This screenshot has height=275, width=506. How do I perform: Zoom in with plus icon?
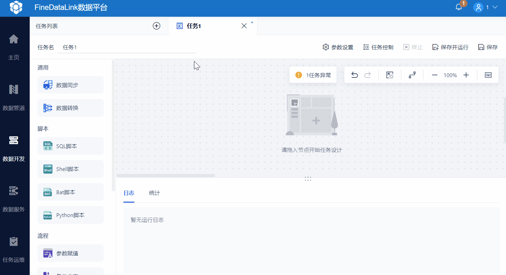pos(466,75)
